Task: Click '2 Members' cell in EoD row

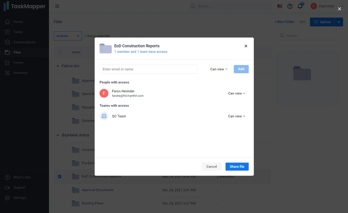Action: pyautogui.click(x=225, y=176)
